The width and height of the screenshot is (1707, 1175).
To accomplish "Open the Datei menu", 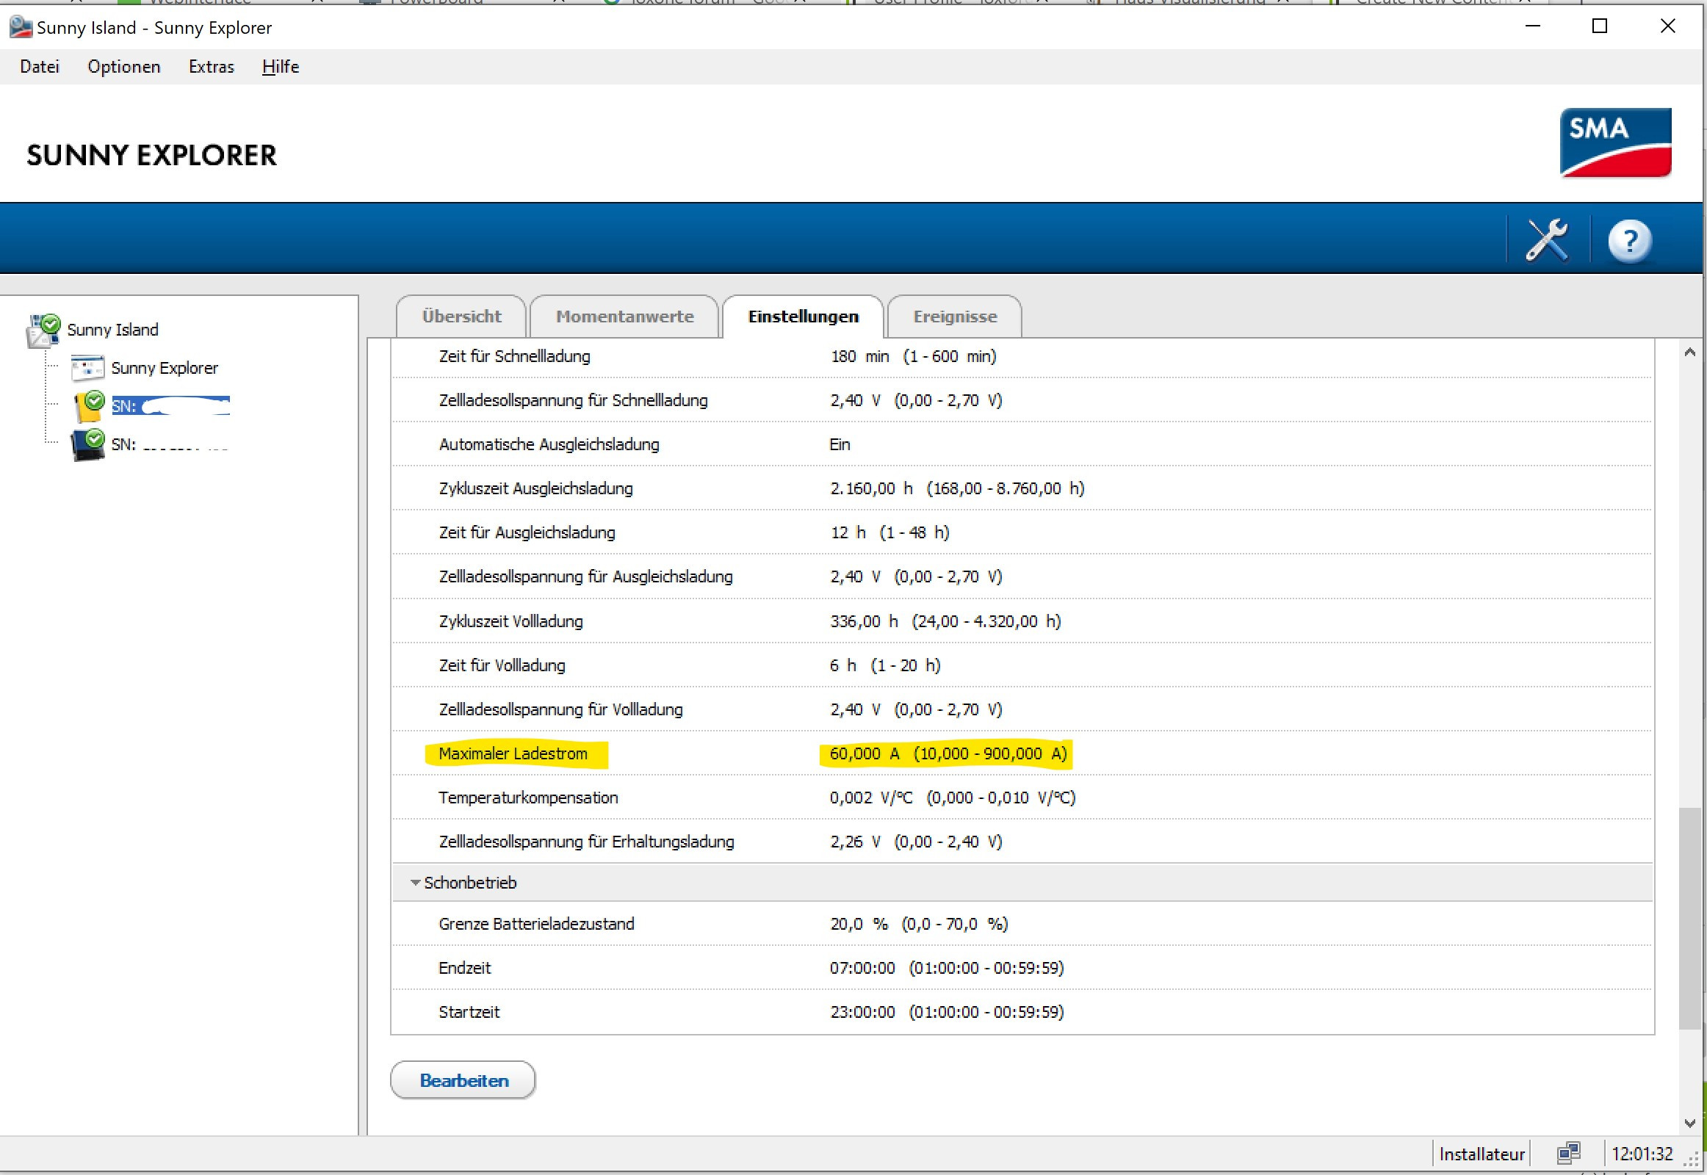I will [40, 67].
